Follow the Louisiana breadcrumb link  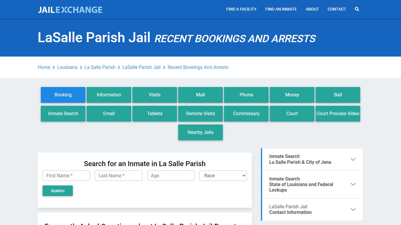tap(67, 67)
